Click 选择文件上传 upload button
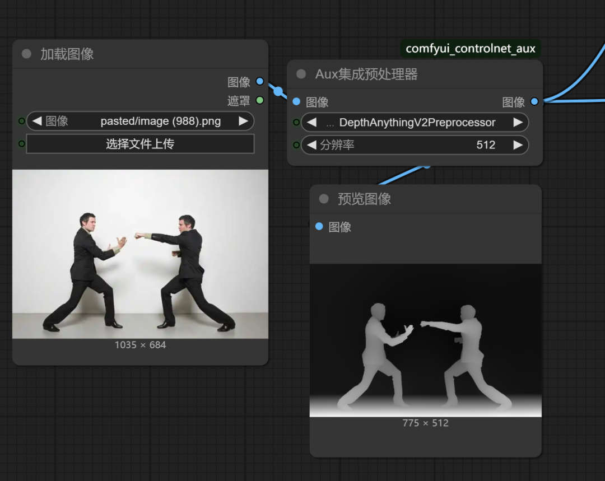This screenshot has width=605, height=481. coord(140,144)
